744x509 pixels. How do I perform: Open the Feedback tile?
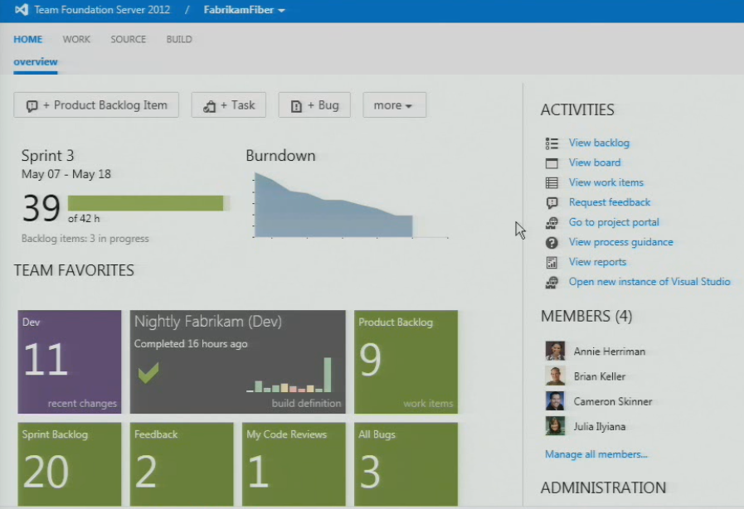click(182, 464)
